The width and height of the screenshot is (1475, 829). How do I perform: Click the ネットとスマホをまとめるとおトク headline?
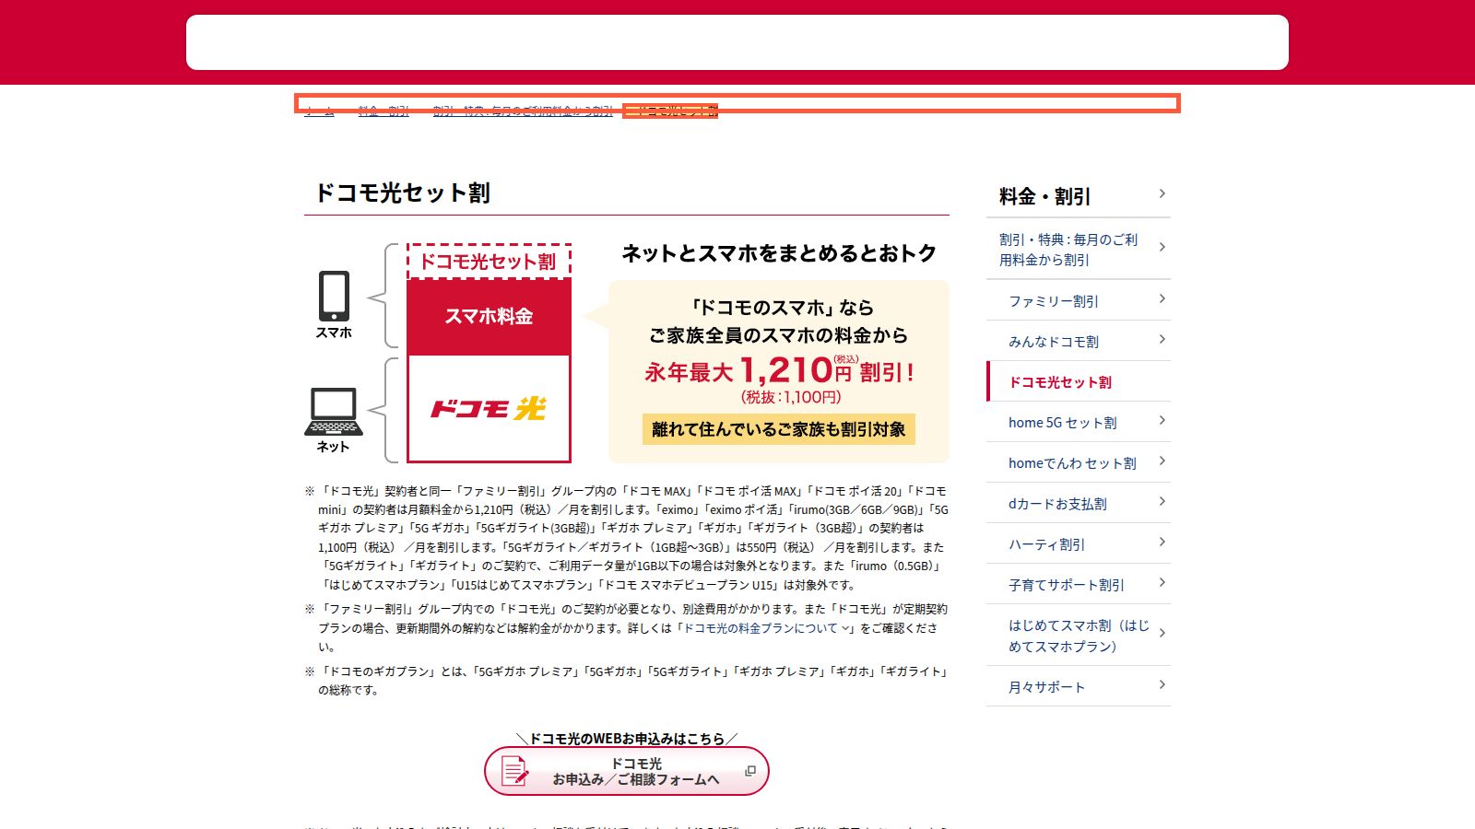click(779, 253)
